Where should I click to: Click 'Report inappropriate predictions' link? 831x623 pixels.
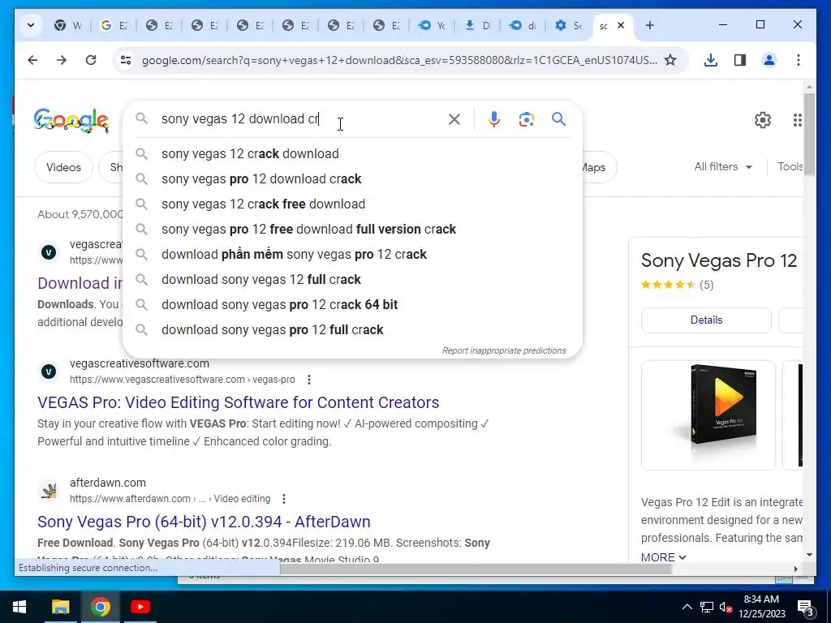click(504, 350)
